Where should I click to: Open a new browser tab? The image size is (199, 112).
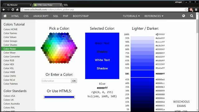point(66,5)
